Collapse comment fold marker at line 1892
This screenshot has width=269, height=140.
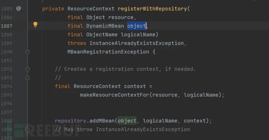[28, 69]
